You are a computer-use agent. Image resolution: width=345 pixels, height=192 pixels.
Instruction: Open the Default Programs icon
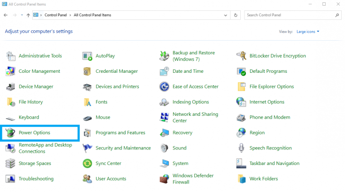point(241,71)
